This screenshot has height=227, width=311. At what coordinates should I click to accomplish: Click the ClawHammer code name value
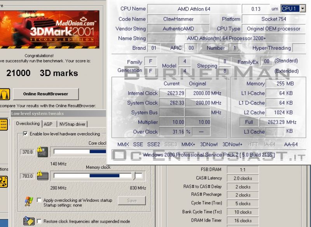pos(178,19)
